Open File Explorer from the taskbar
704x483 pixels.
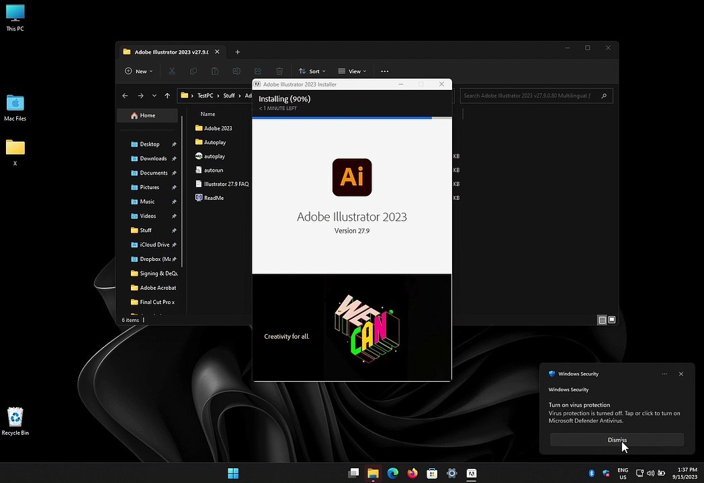[x=373, y=473]
